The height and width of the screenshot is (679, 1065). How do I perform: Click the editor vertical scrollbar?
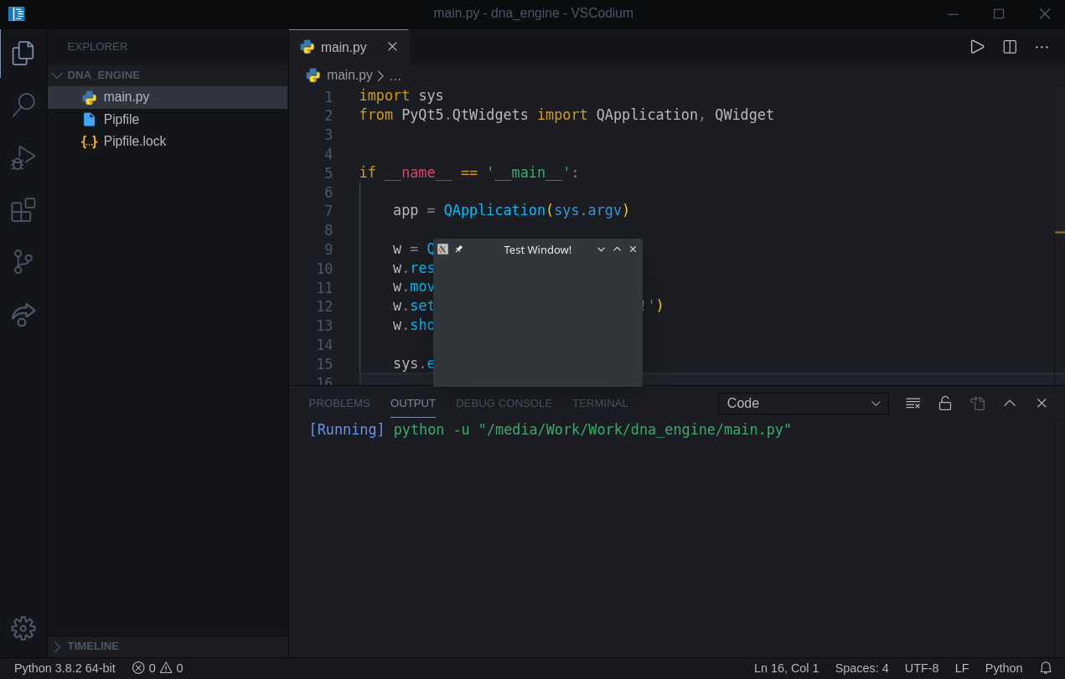pos(1059,234)
